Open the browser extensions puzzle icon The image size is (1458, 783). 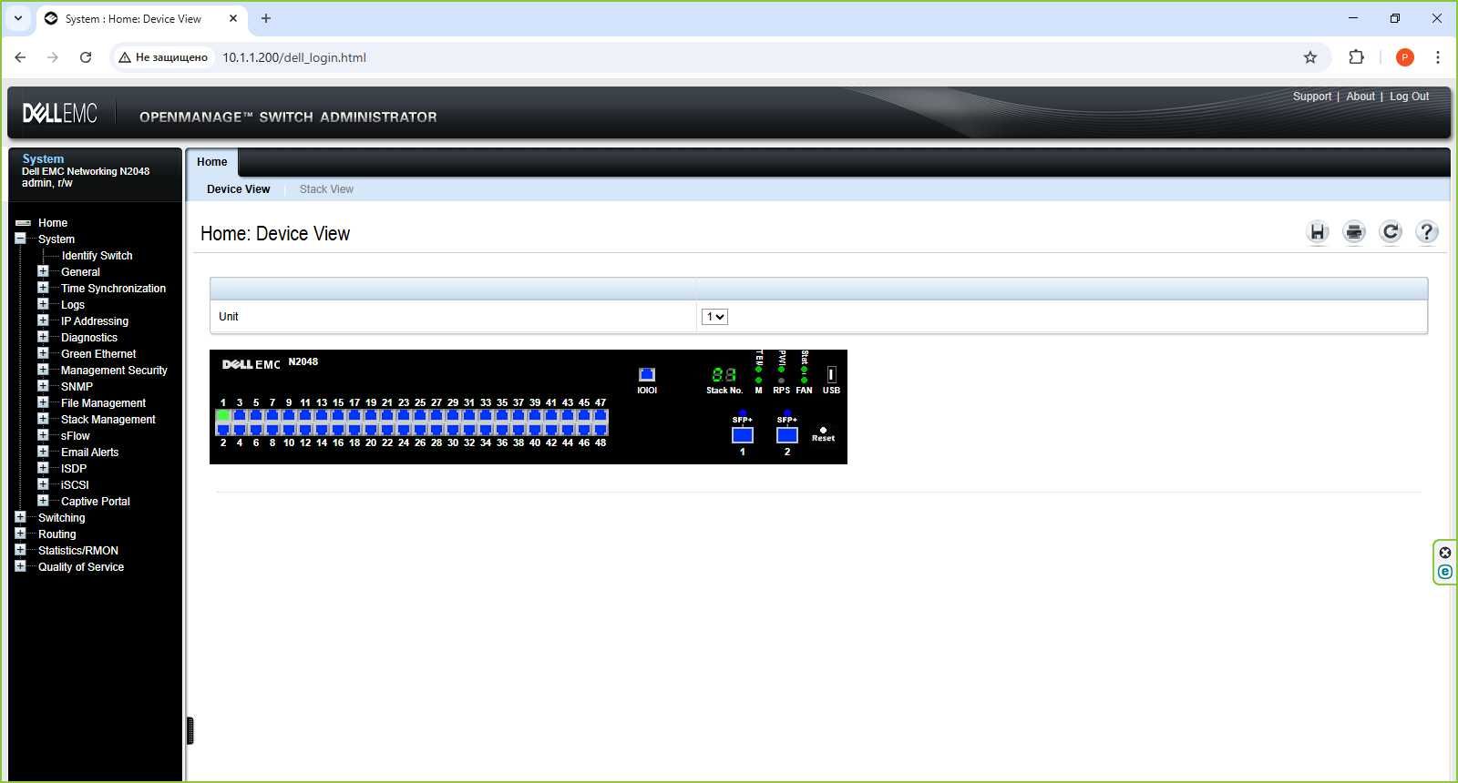[x=1356, y=57]
